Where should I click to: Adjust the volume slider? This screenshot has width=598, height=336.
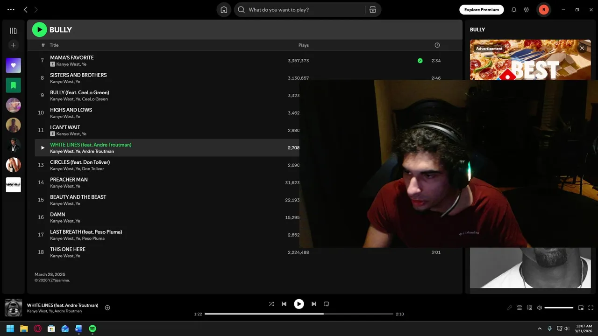[x=559, y=308]
